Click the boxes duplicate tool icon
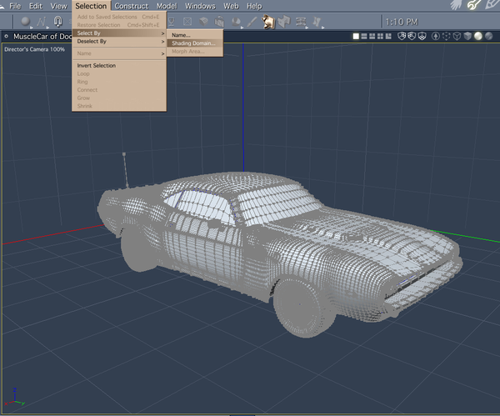 219,22
